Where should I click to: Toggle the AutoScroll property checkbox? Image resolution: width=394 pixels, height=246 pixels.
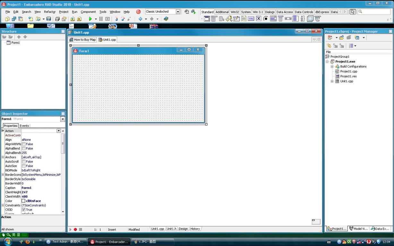click(24, 162)
